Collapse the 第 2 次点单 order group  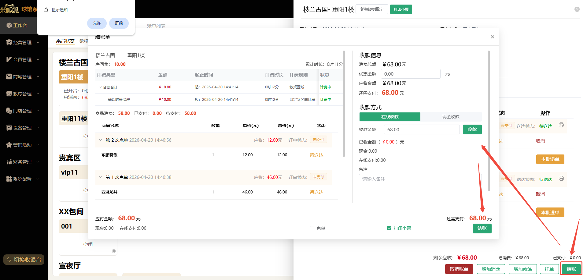101,140
